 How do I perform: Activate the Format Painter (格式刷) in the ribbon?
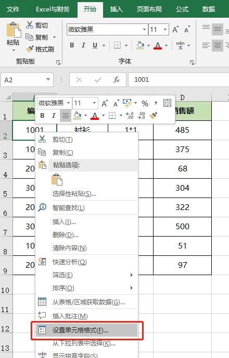point(40,49)
